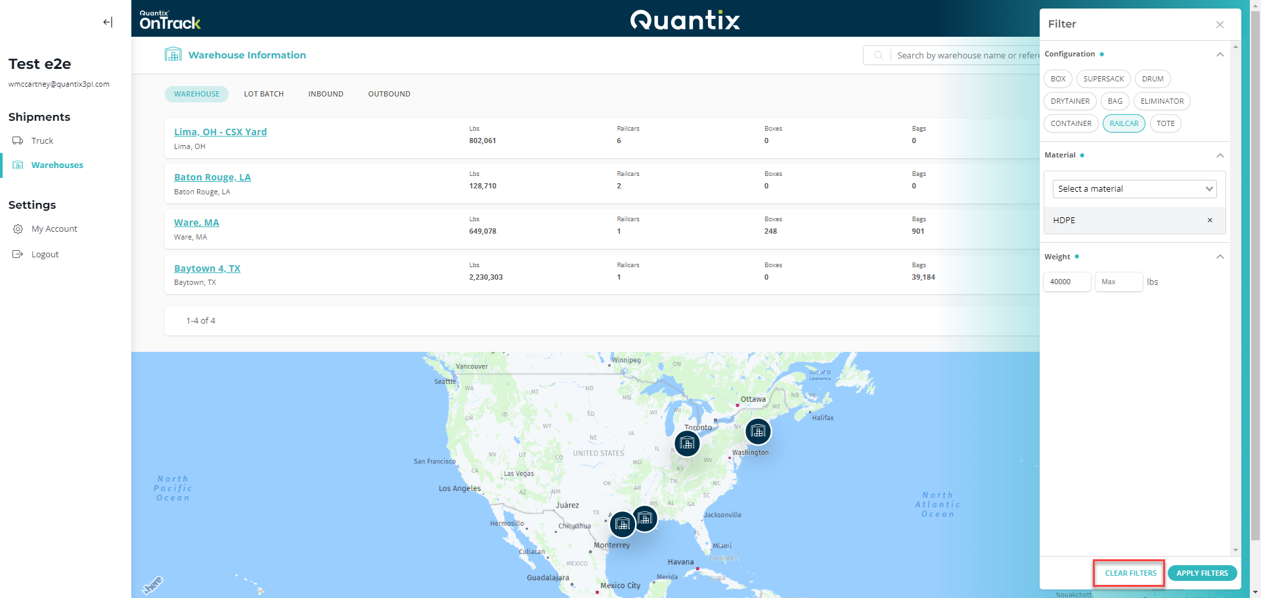Close the Filter panel
Viewport: 1261px width, 598px height.
(1220, 25)
